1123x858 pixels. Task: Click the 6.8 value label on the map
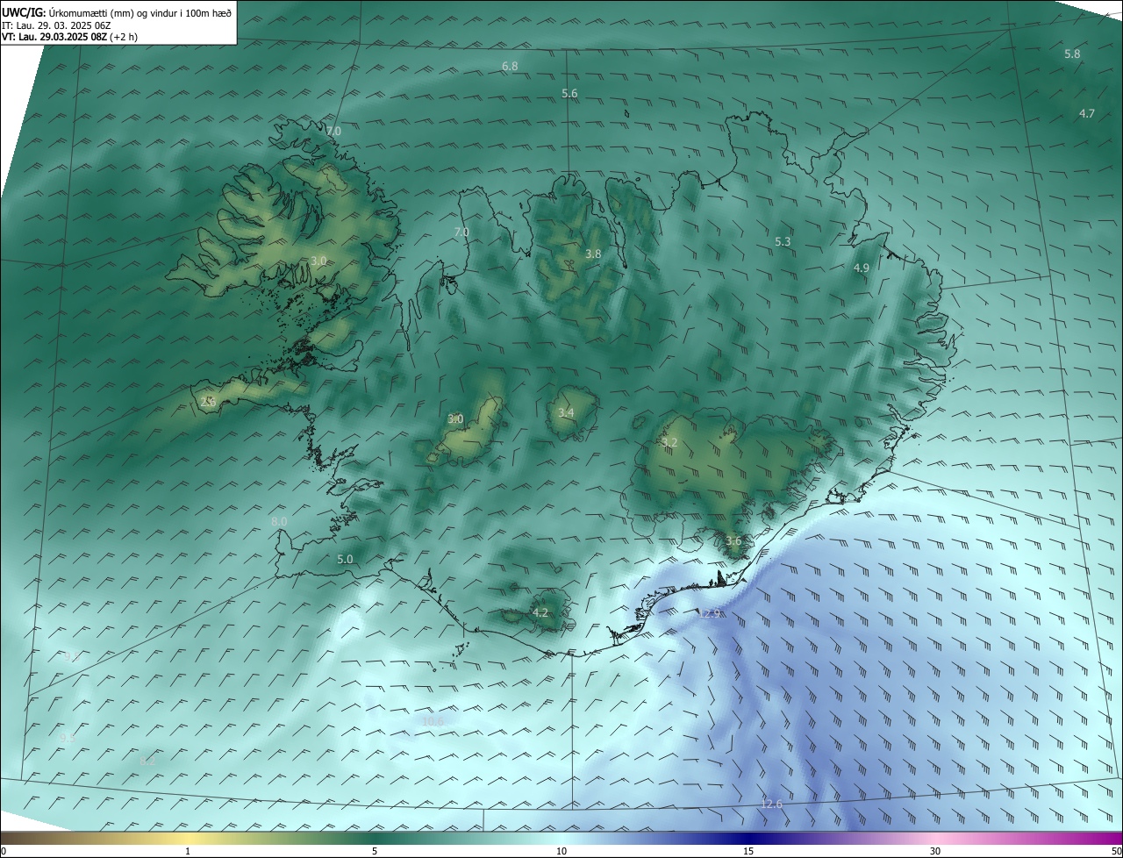coord(510,66)
